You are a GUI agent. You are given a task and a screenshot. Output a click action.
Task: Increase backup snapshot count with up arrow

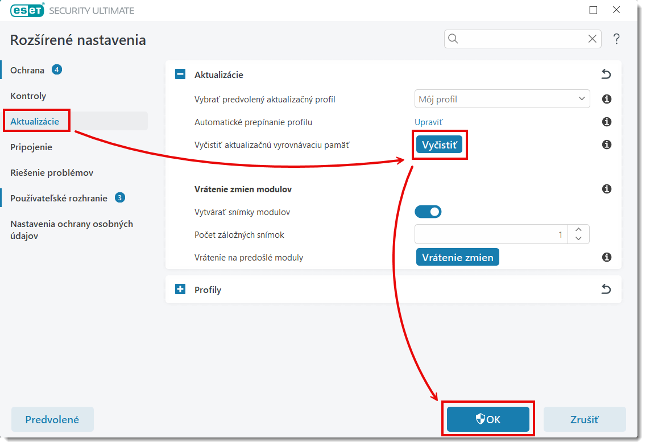pos(579,230)
